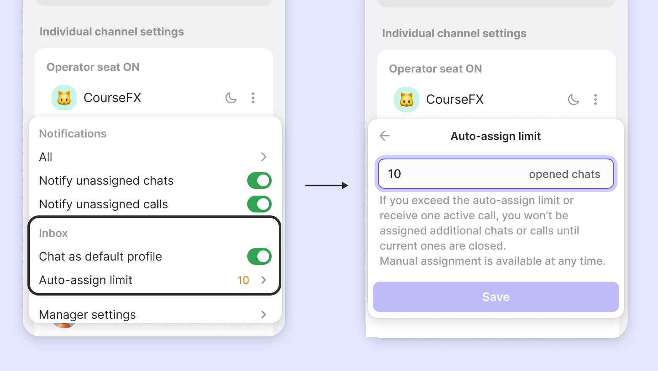Click the Save button
Viewport: 658px width, 371px height.
[x=496, y=297]
